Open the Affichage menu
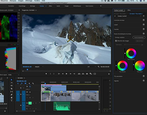 pos(29,1)
